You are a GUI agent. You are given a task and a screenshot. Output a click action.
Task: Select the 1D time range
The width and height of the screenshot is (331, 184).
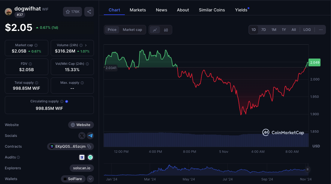tap(254, 30)
